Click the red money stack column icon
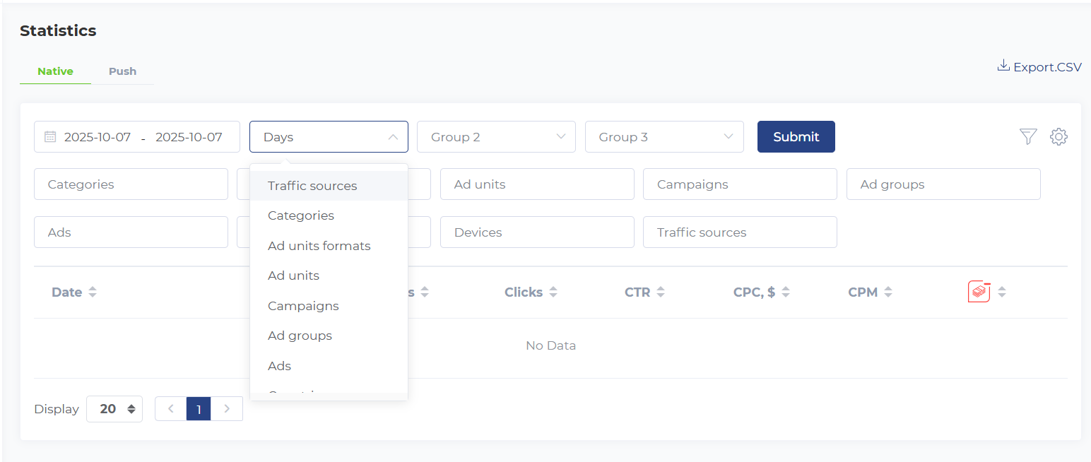The height and width of the screenshot is (462, 1091). 979,292
